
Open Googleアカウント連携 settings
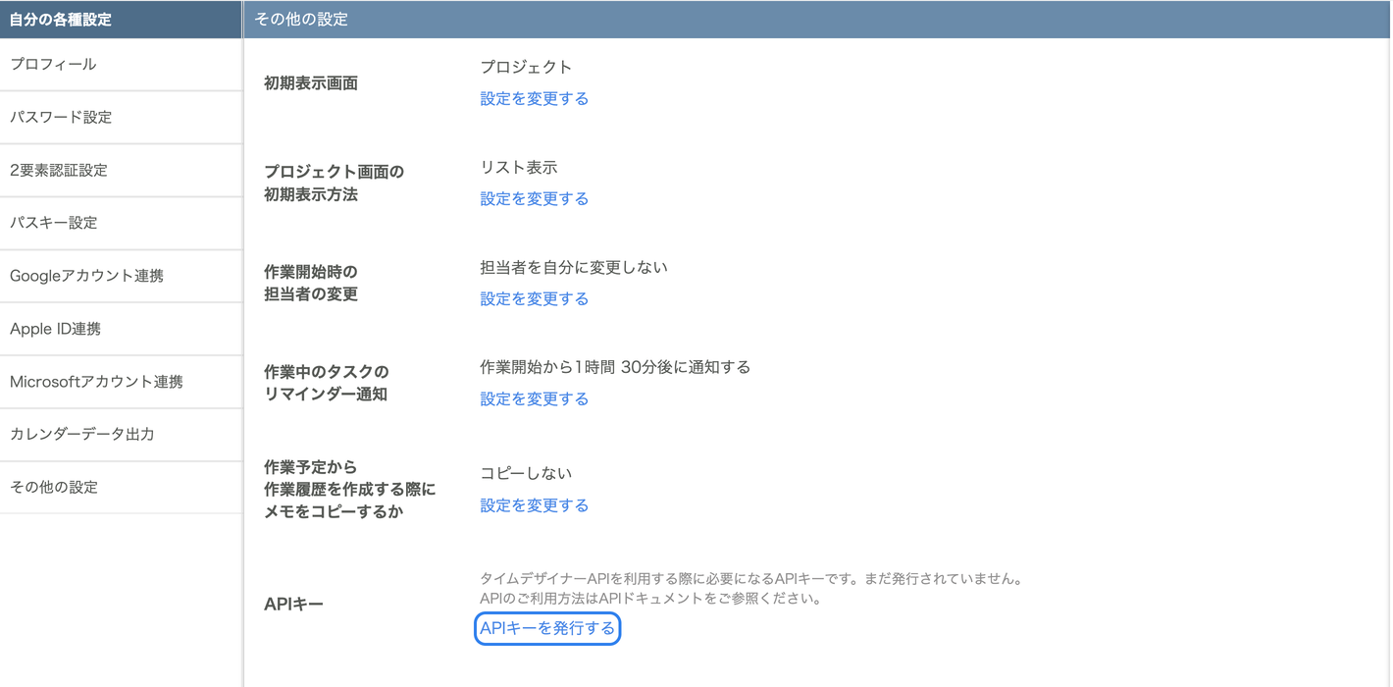121,277
